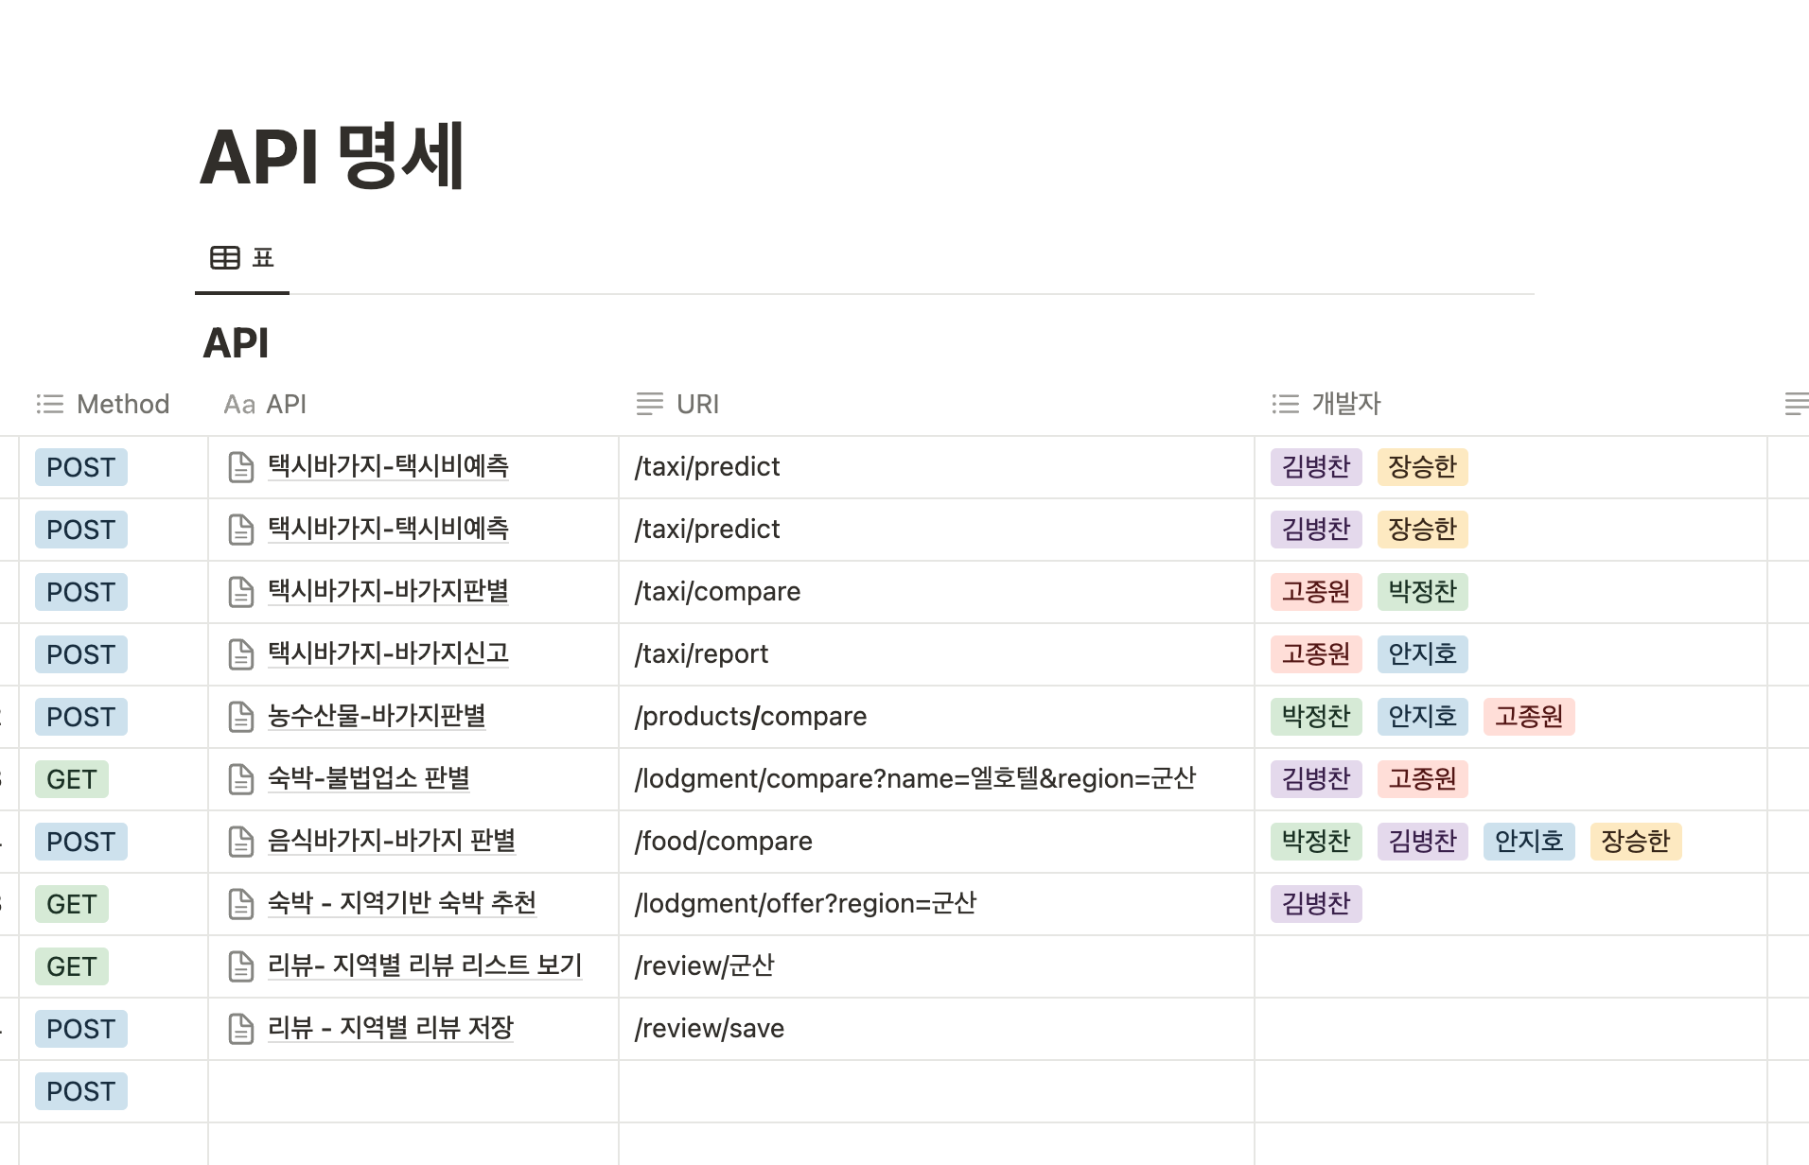This screenshot has height=1165, width=1809.
Task: Click 장승한 tag in /food/compare row
Action: point(1636,842)
